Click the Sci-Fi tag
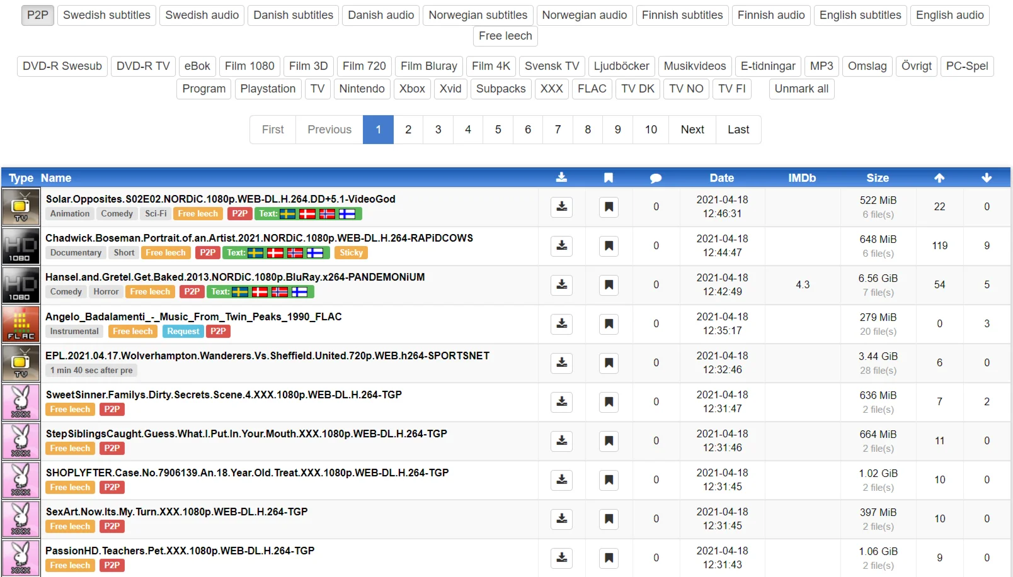This screenshot has height=577, width=1013. coord(156,214)
